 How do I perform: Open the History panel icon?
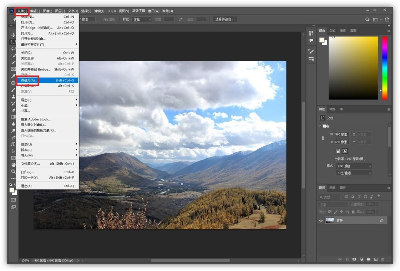[311, 33]
